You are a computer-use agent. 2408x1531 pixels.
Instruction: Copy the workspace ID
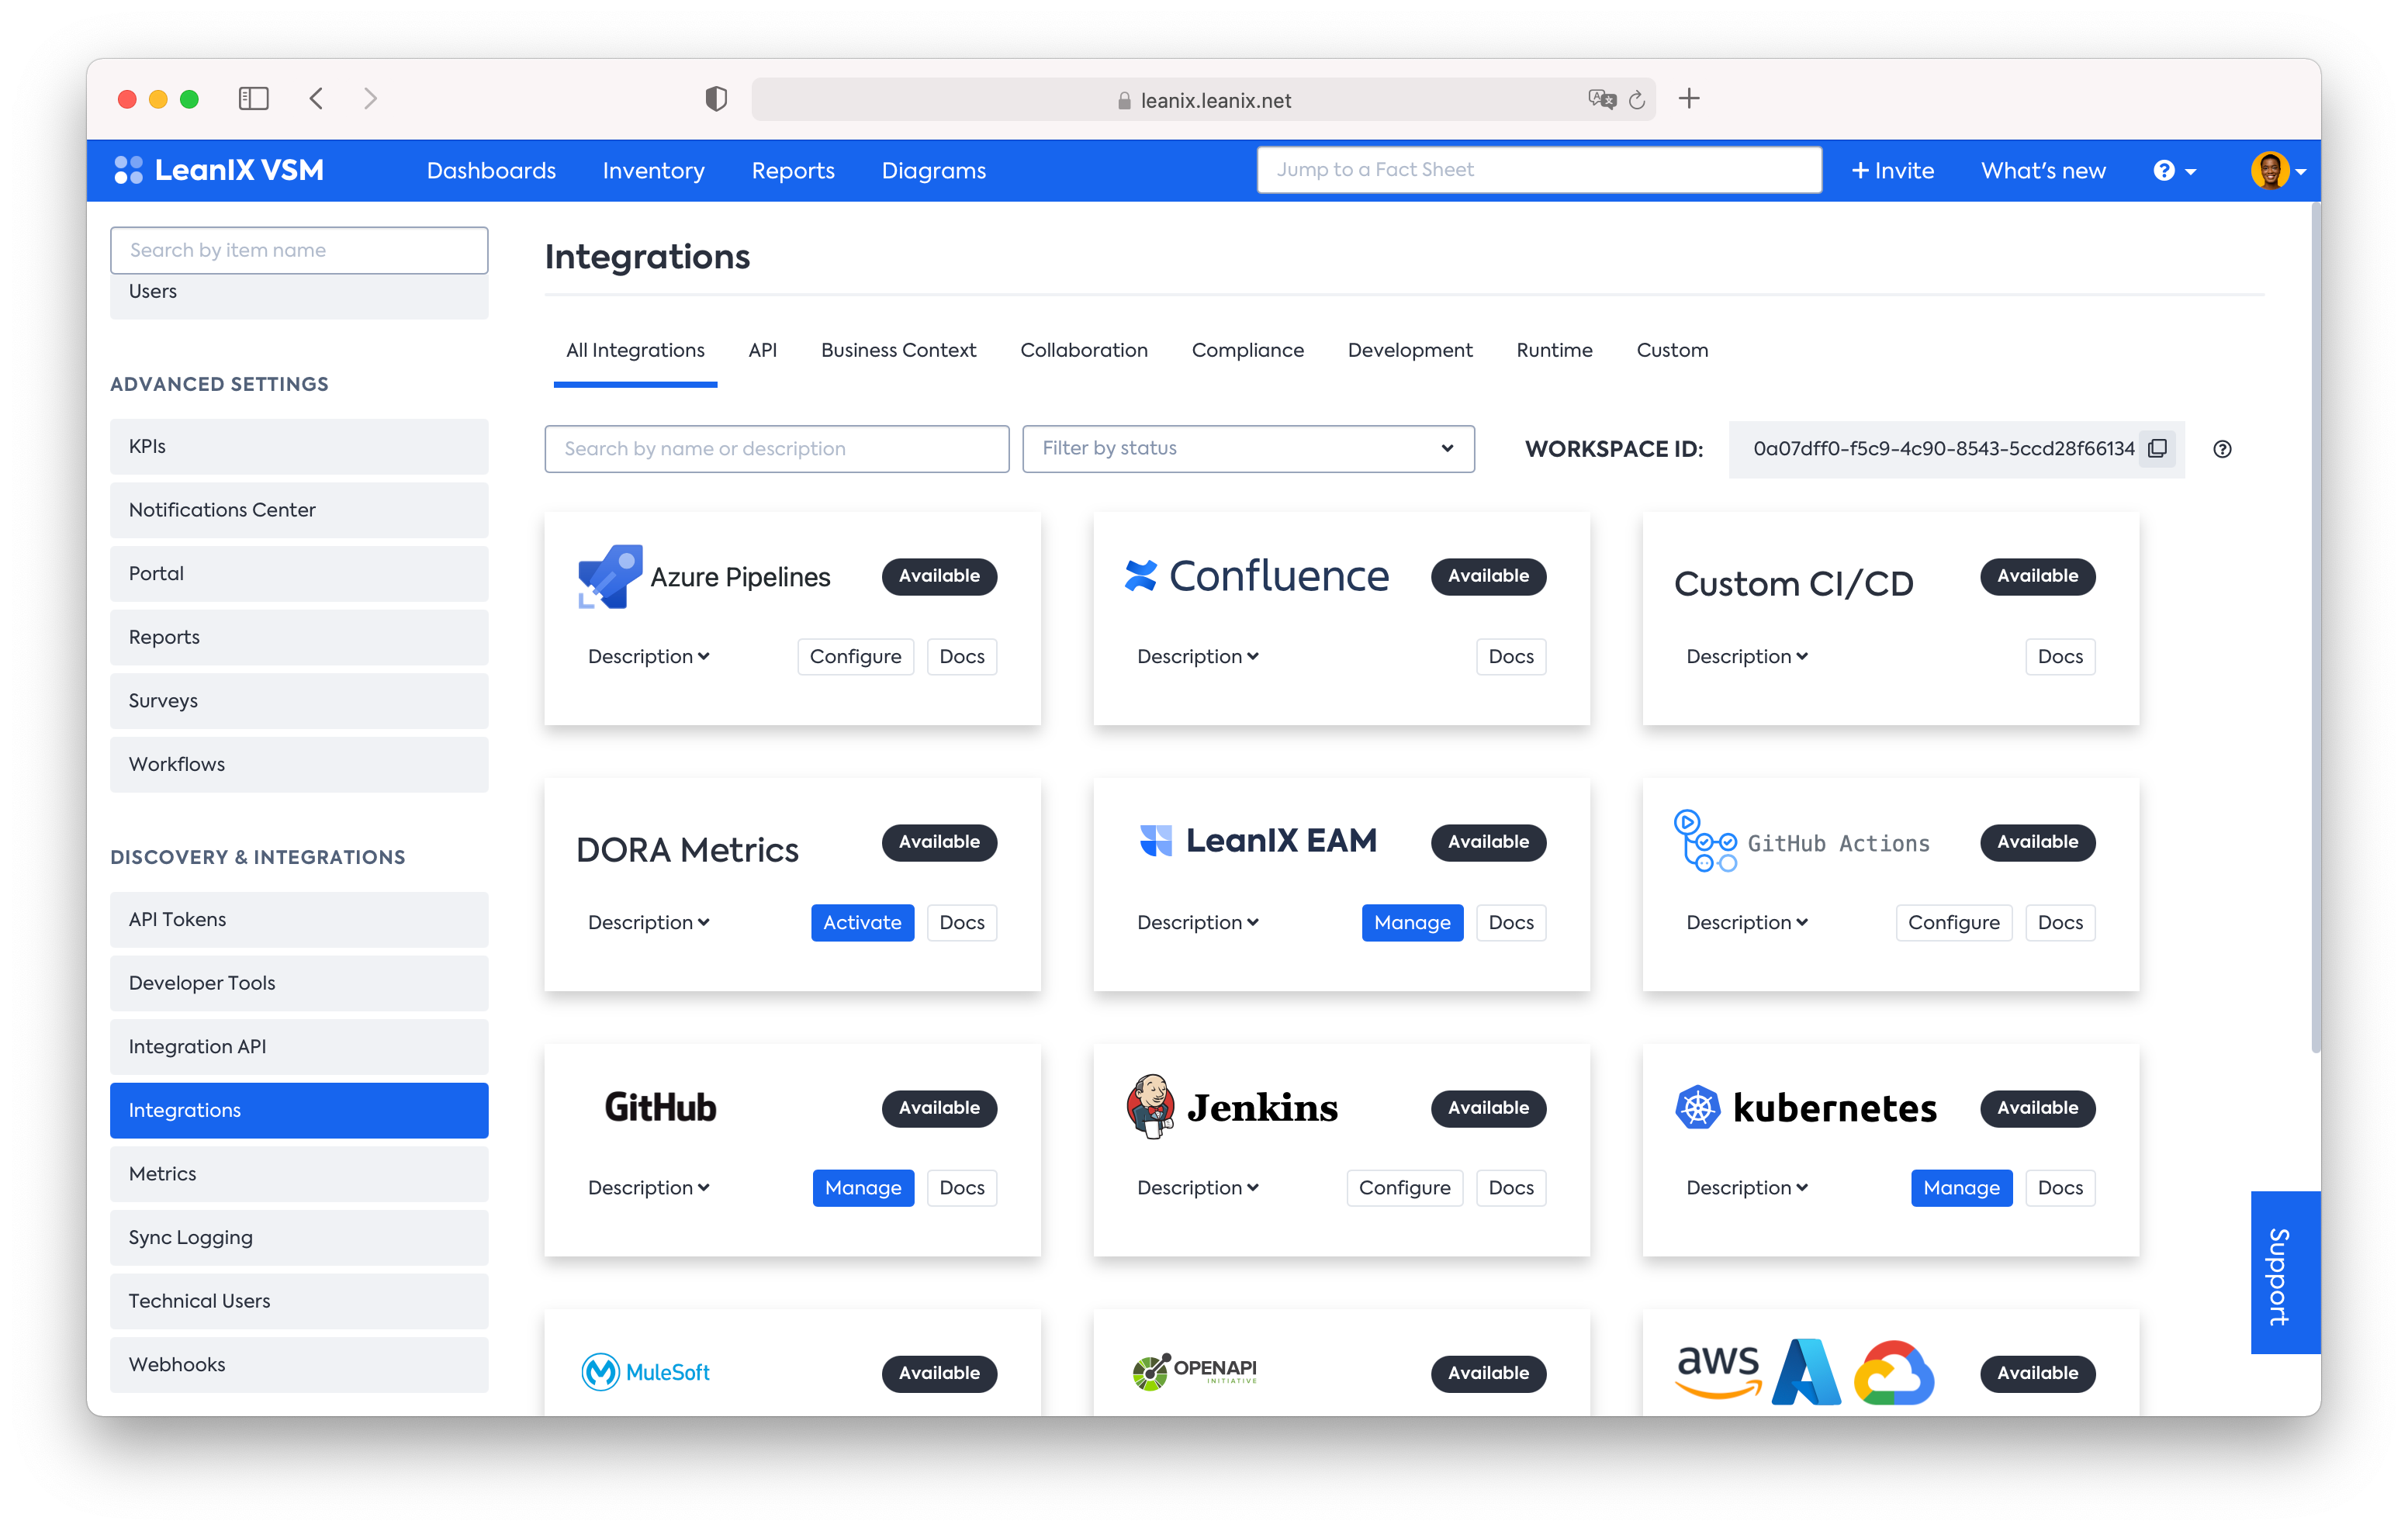[x=2158, y=449]
